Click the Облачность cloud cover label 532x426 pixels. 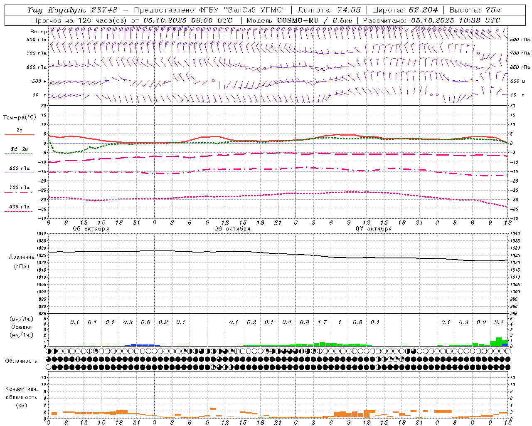(21, 361)
